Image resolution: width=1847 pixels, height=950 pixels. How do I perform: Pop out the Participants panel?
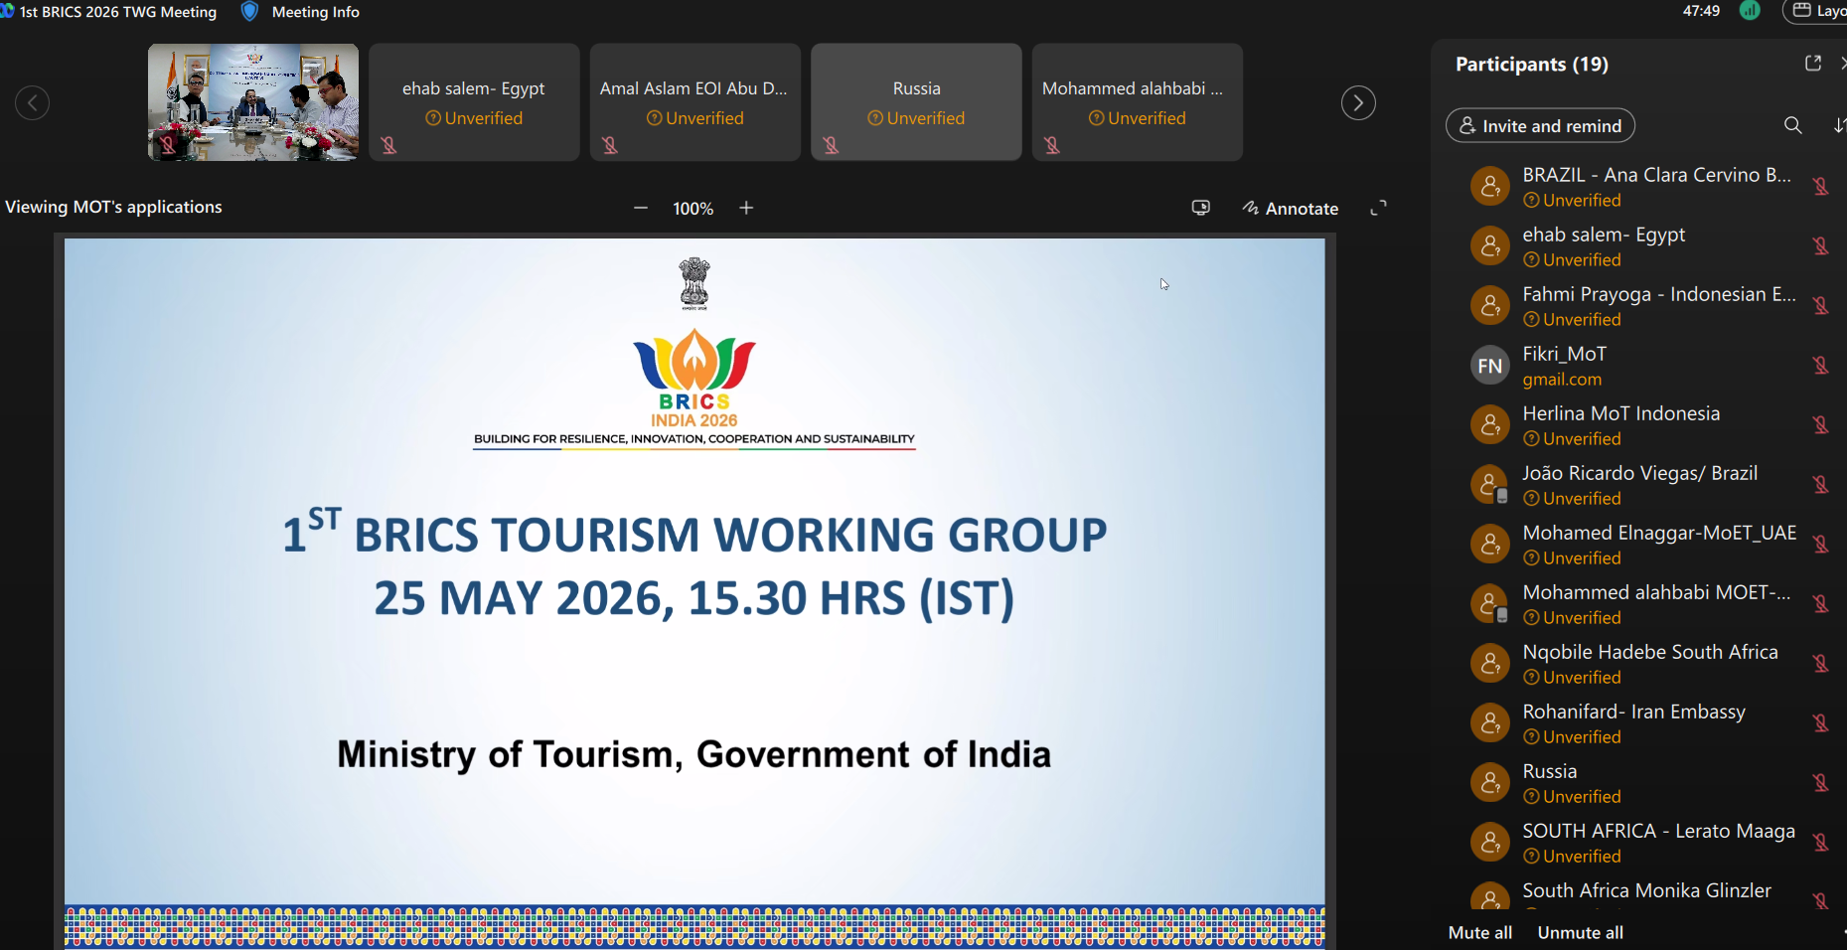1812,64
